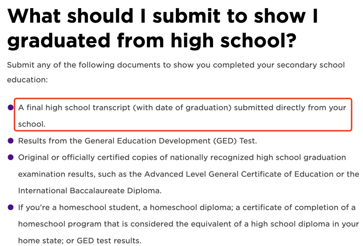Click the intro sentence starting 'Submit any of the following documents'
363x246 pixels.
click(x=176, y=65)
